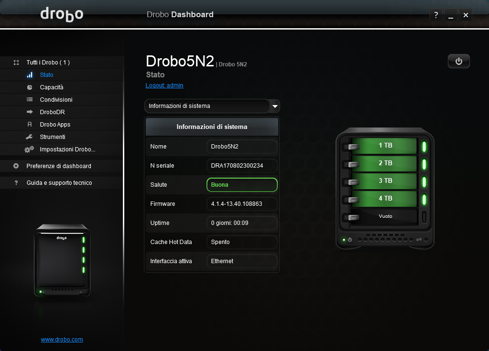
Task: Open the Informazioni di sistema combo box
Action: pos(207,106)
